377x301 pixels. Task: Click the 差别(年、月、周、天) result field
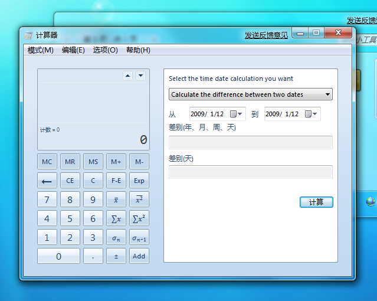tap(251, 142)
